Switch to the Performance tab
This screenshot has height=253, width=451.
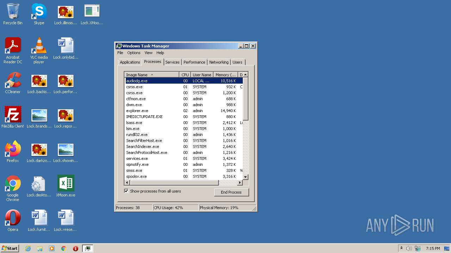pos(194,62)
